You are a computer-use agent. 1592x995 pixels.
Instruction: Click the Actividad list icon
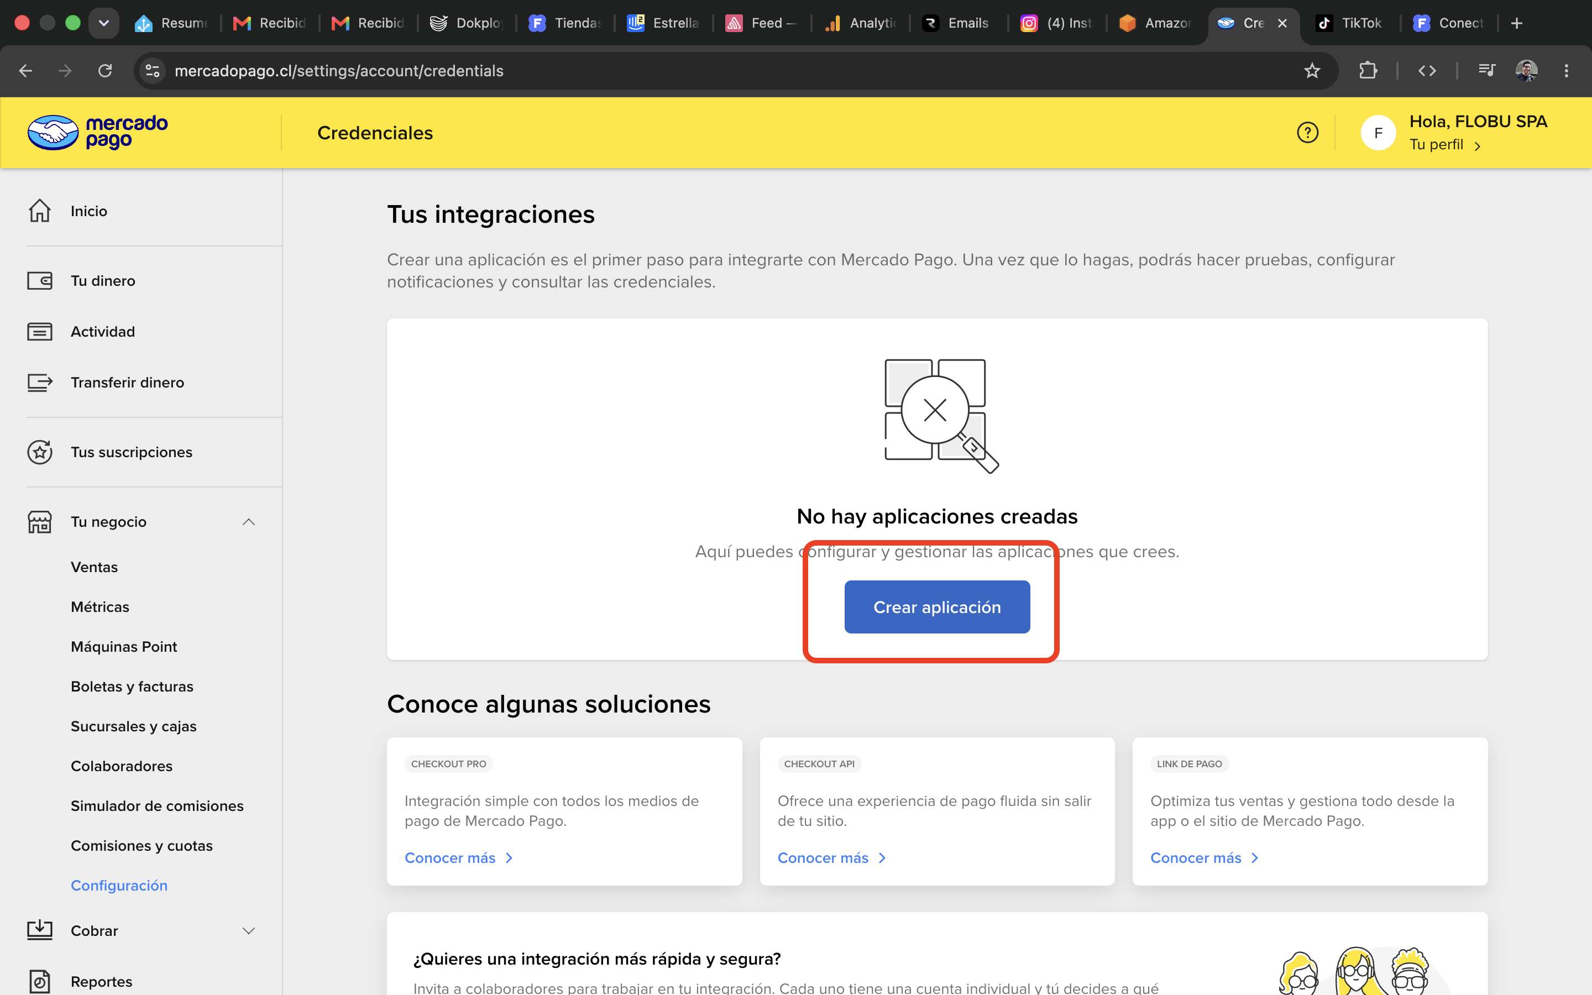tap(39, 332)
